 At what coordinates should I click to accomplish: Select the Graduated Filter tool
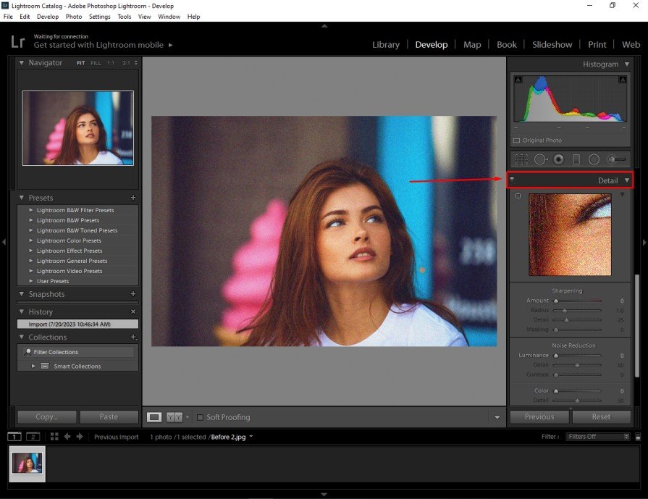(575, 159)
